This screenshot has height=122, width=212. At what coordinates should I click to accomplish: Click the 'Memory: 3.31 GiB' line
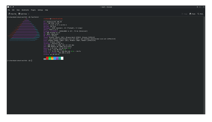[x=57, y=48]
